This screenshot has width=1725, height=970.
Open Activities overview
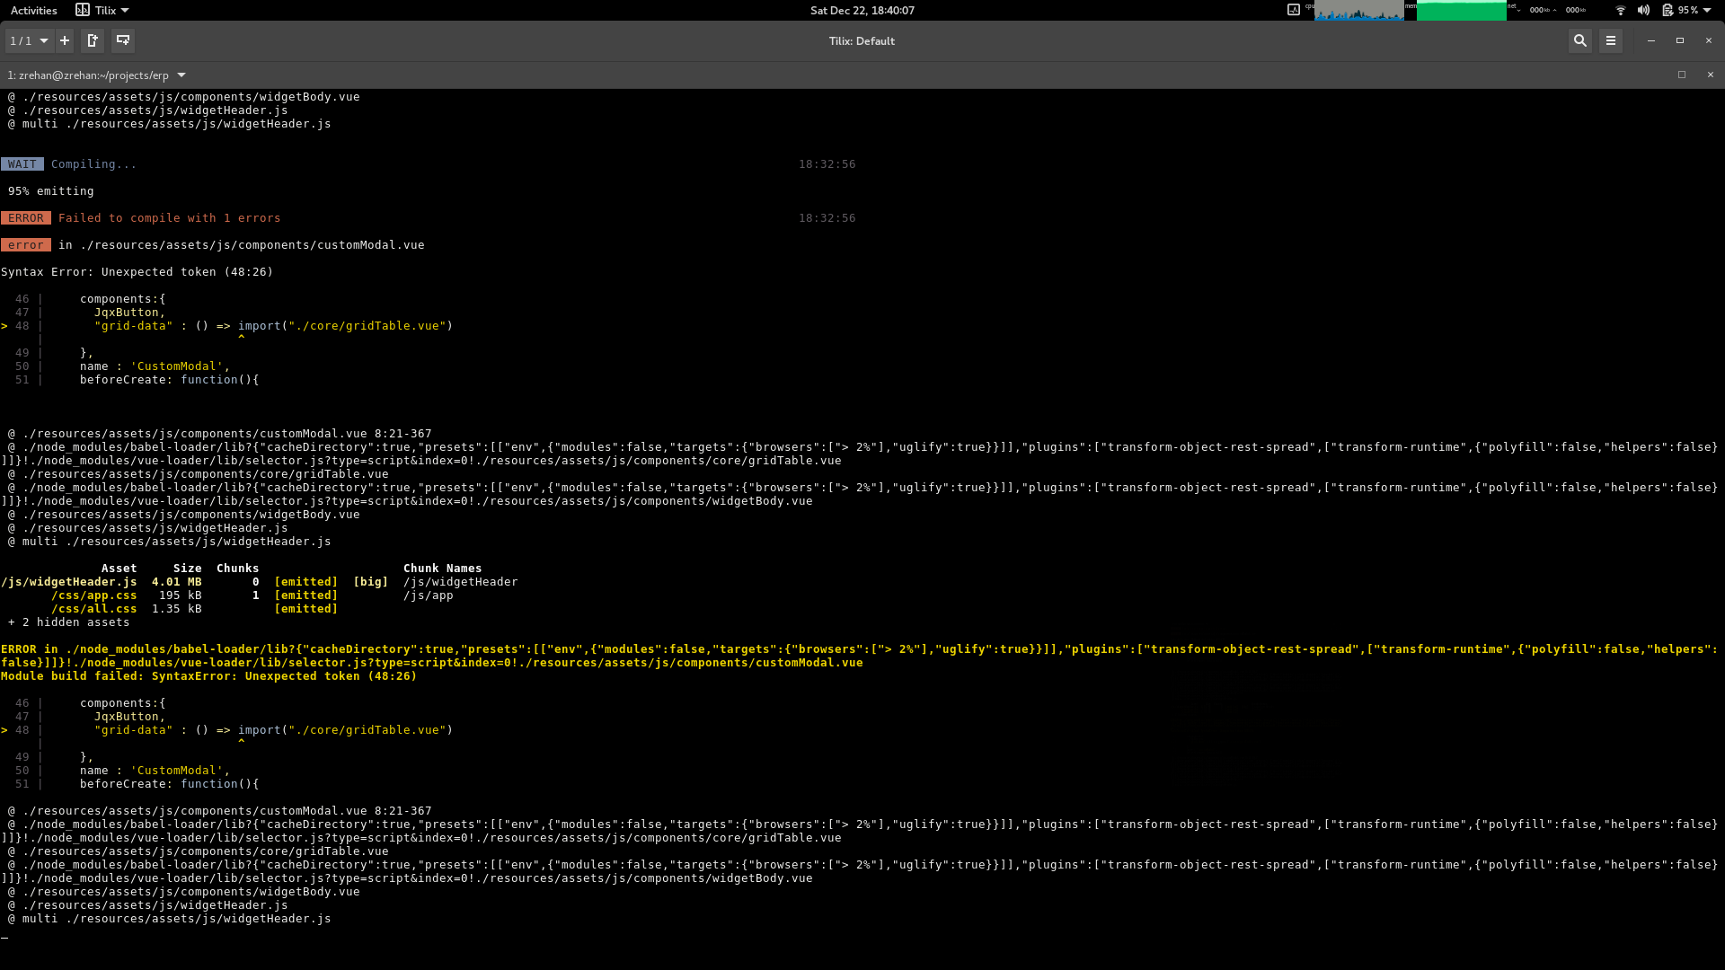point(33,10)
